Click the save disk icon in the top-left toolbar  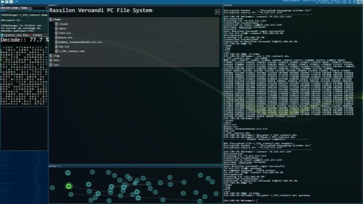coord(12,2)
